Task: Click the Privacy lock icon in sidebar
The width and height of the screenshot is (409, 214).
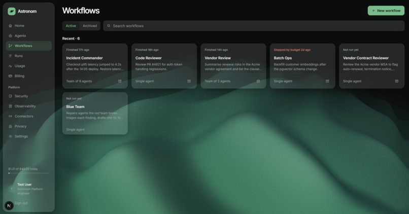Action: coord(10,126)
